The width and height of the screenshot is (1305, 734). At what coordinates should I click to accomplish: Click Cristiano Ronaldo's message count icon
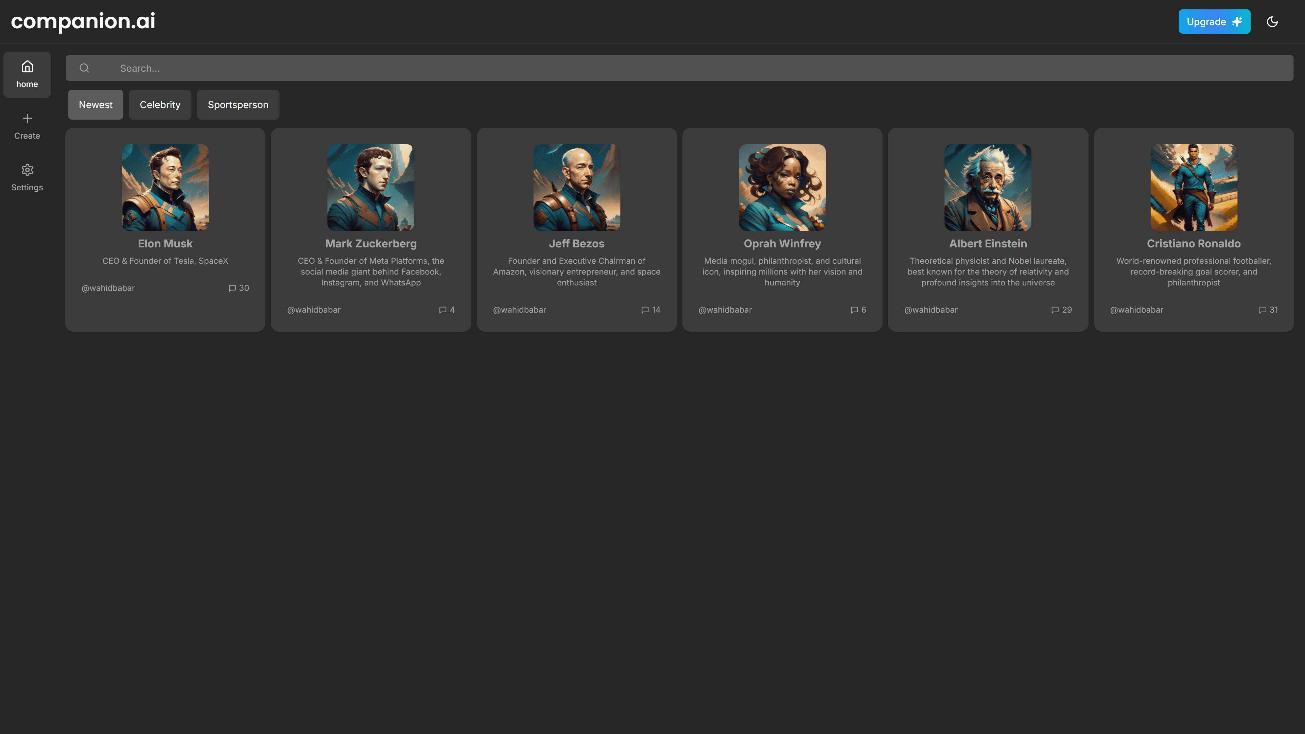pos(1263,310)
